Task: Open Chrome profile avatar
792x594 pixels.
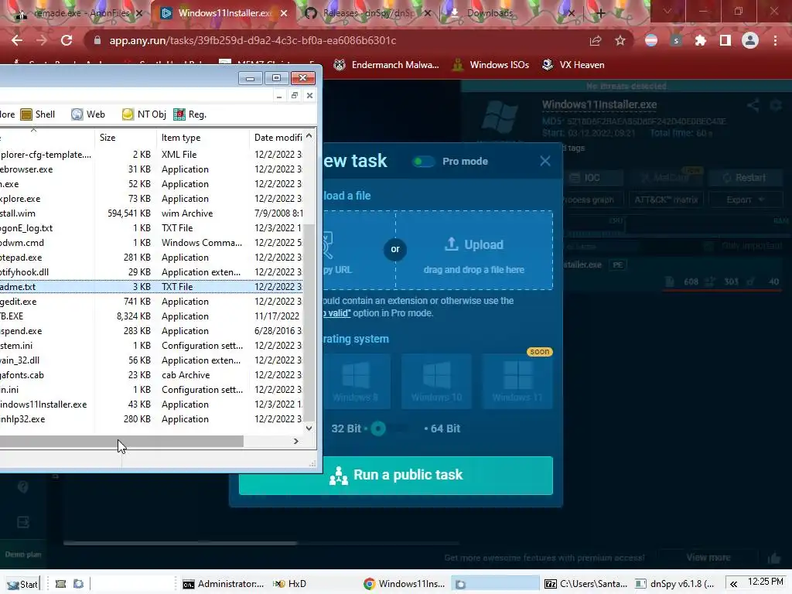Action: (x=750, y=40)
